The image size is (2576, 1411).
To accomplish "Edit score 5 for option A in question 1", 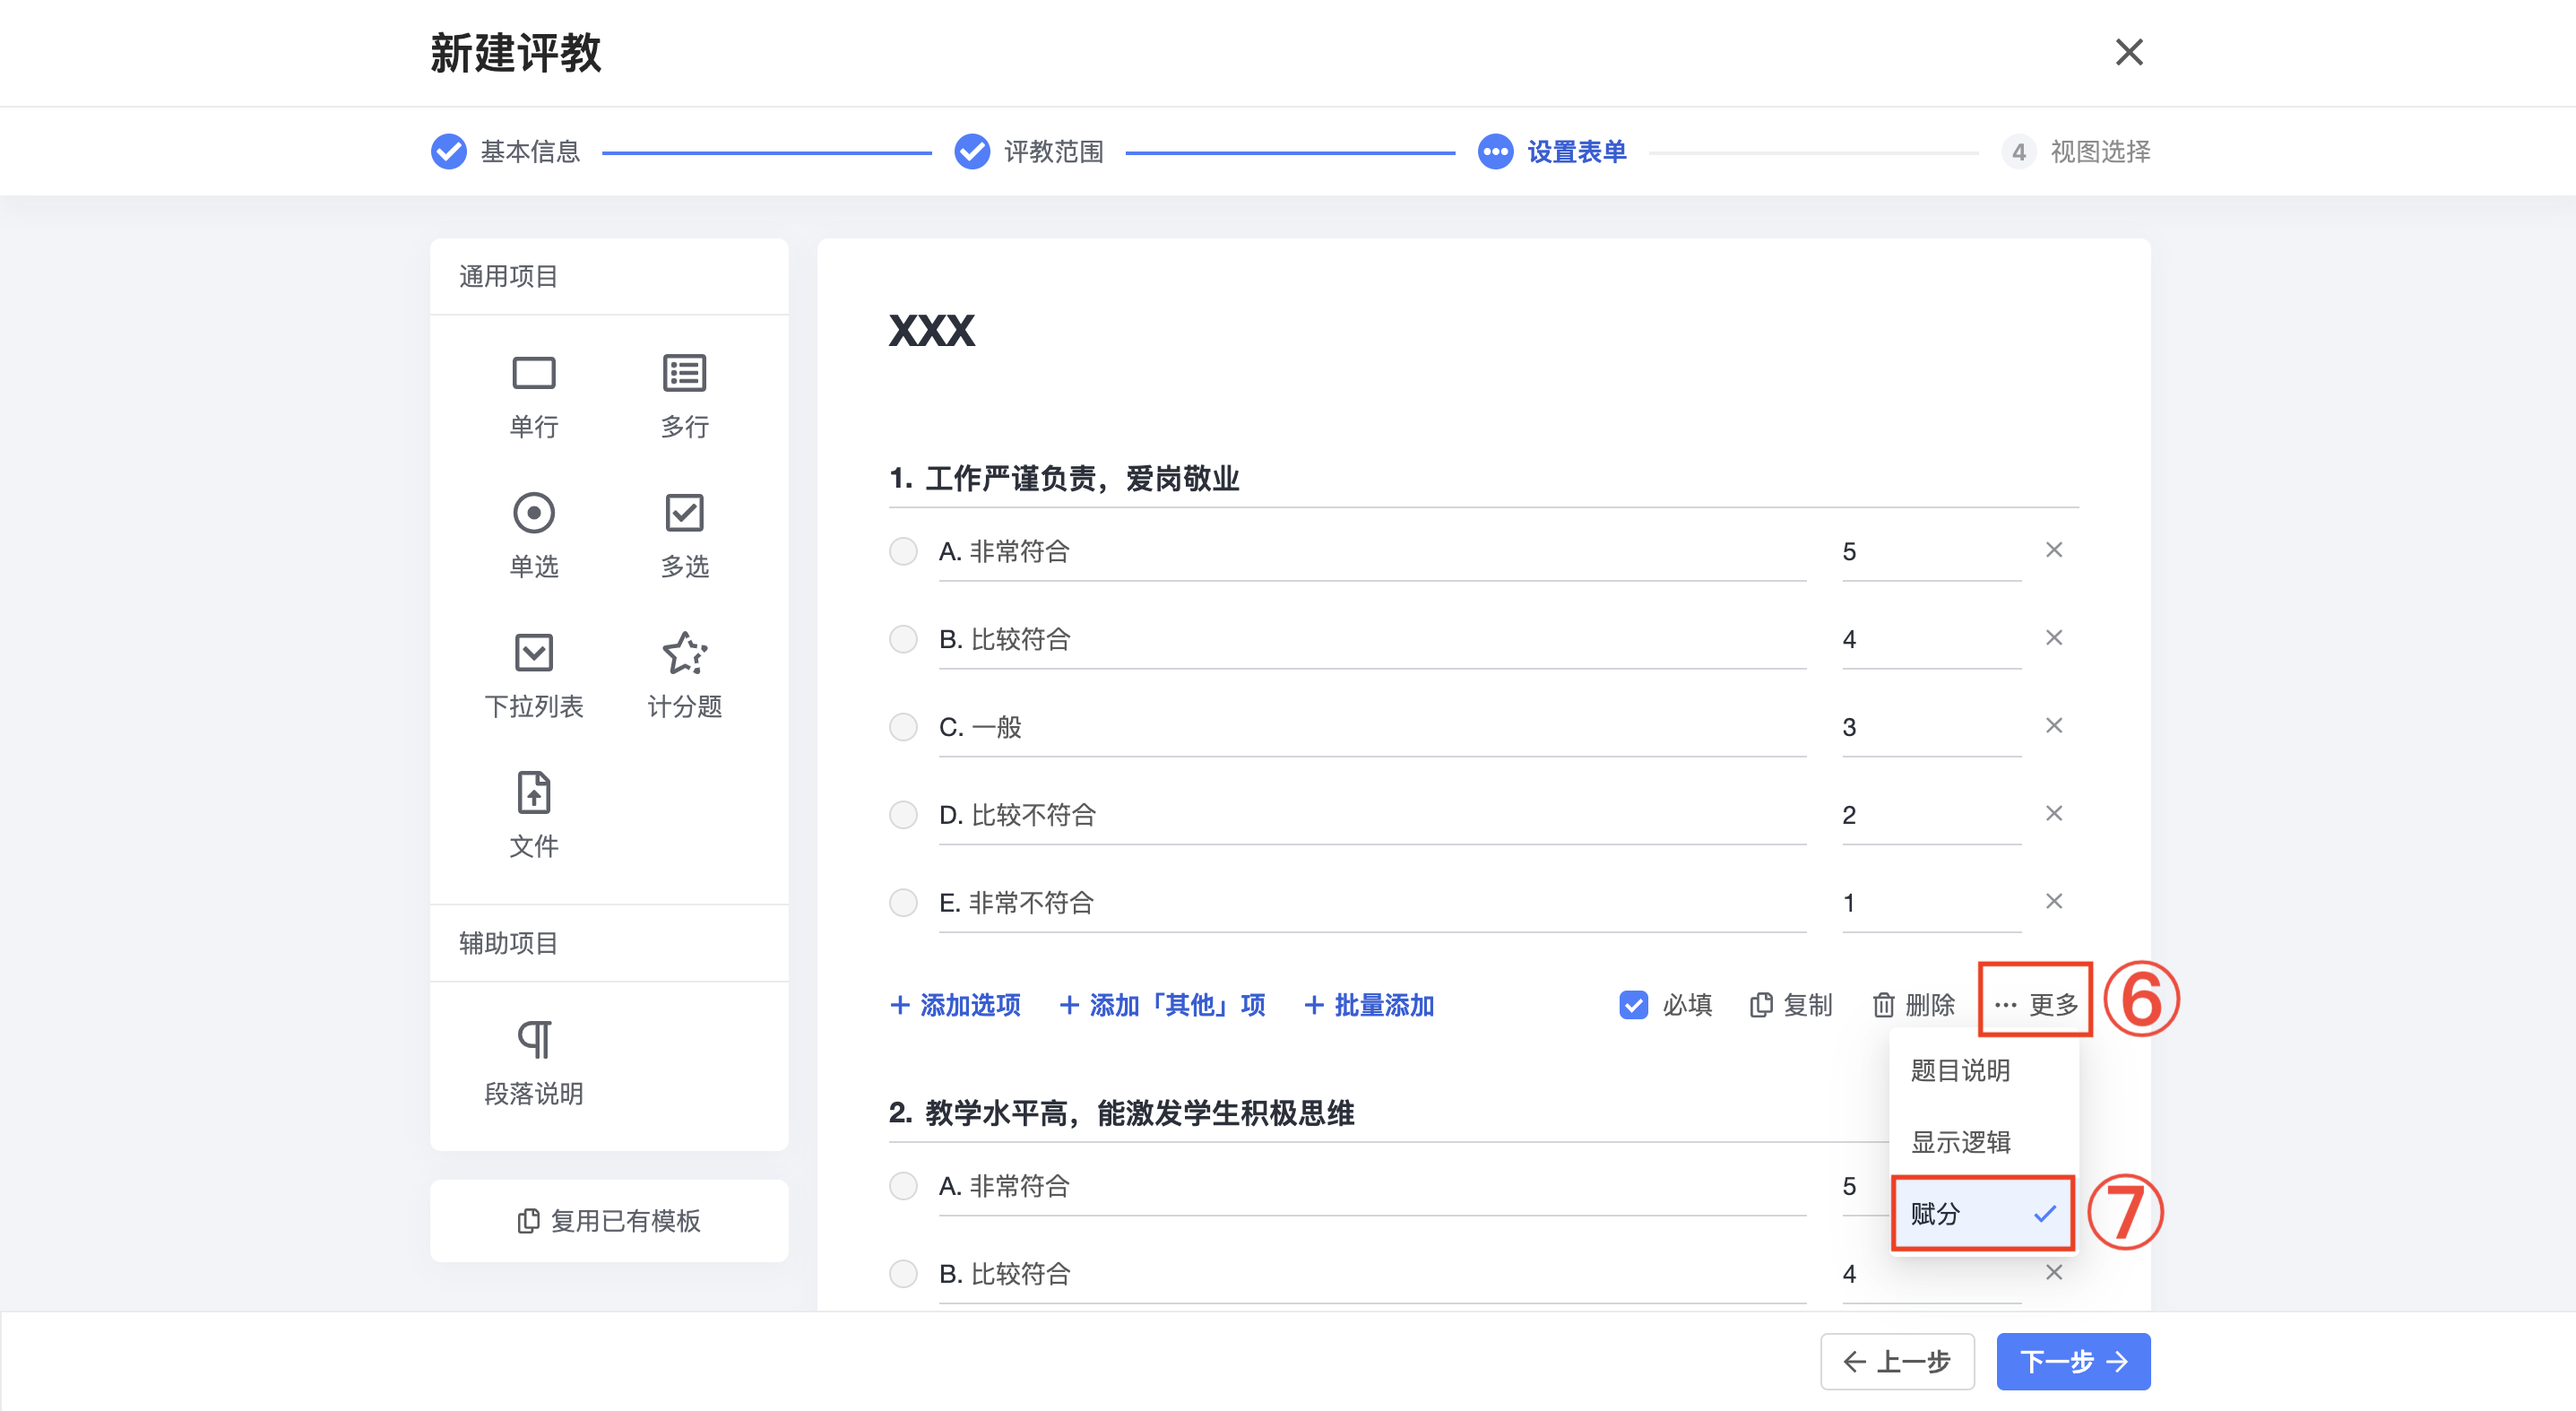I will tap(1931, 552).
